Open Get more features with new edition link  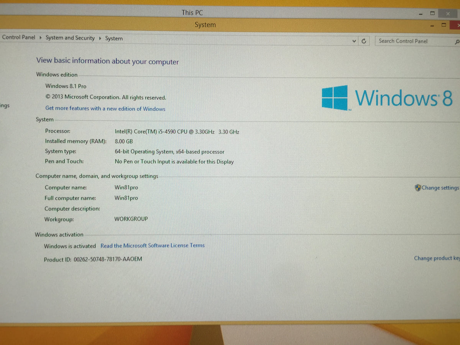click(x=105, y=108)
